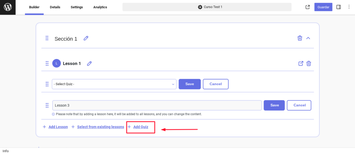Image resolution: width=355 pixels, height=154 pixels.
Task: Collapse Sección 1 with chevron arrow
Action: 308,38
